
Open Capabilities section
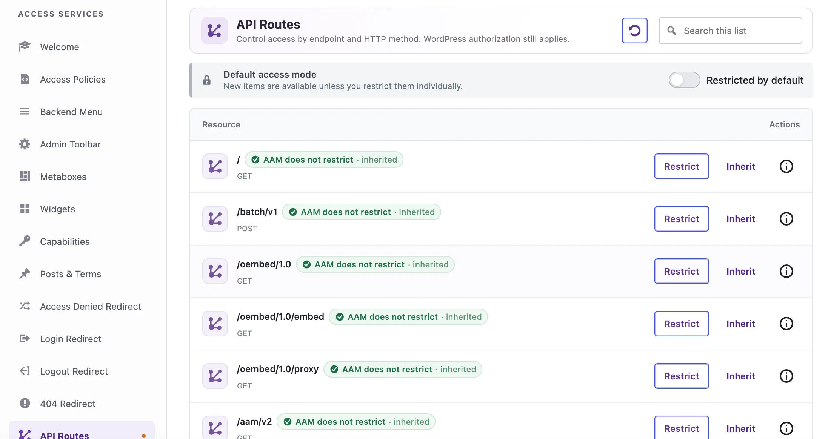coord(82,241)
